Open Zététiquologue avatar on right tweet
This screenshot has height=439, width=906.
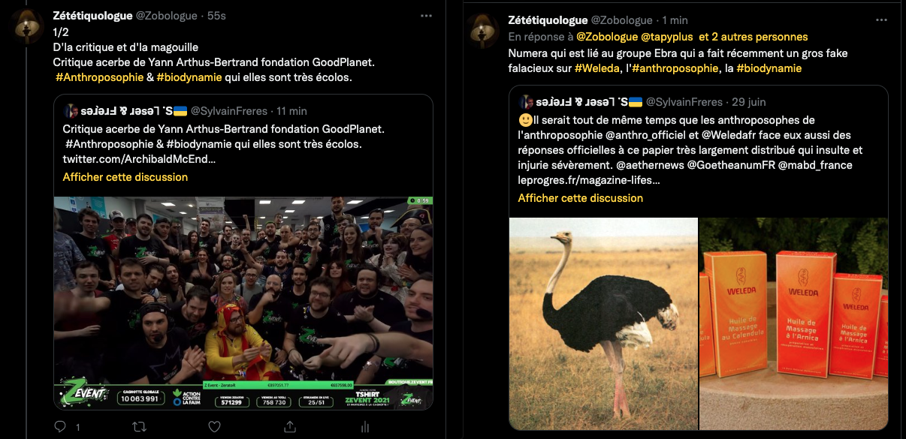[x=484, y=32]
